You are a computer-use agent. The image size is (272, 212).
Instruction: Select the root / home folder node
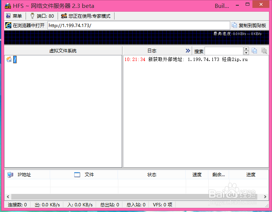15,59
